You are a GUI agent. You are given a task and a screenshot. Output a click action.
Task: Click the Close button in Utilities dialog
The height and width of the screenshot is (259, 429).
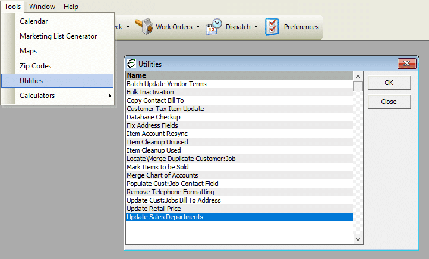(389, 102)
